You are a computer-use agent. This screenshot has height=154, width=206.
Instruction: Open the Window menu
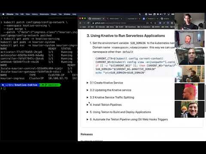pyautogui.click(x=67, y=14)
